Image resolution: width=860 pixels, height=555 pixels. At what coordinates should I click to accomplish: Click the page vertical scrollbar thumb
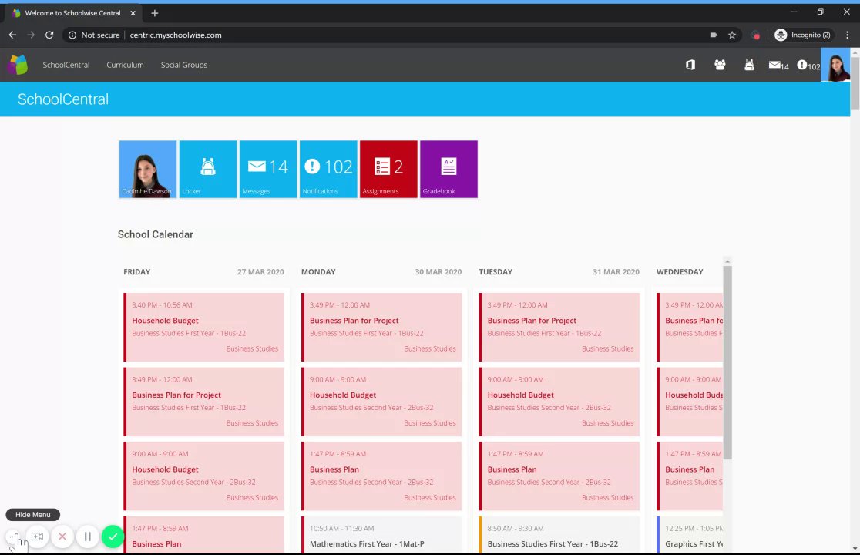[855, 82]
